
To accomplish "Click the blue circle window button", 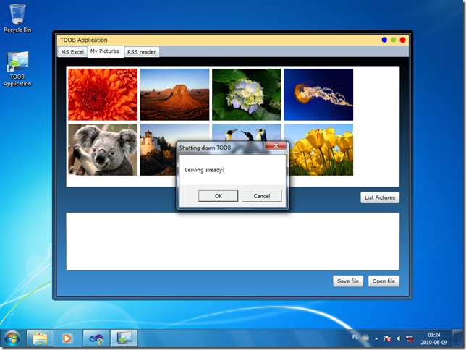I will pos(384,40).
